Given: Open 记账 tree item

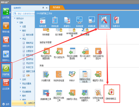Looking at the screenshot, I should (x=26, y=75).
